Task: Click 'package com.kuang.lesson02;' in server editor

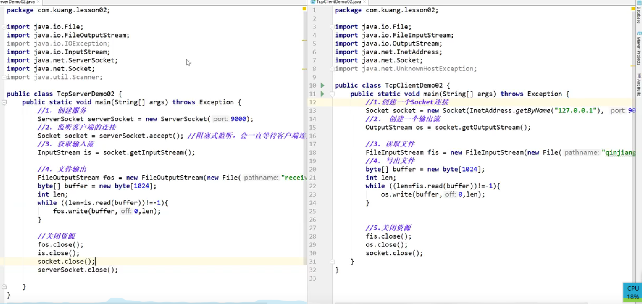Action: coord(58,10)
